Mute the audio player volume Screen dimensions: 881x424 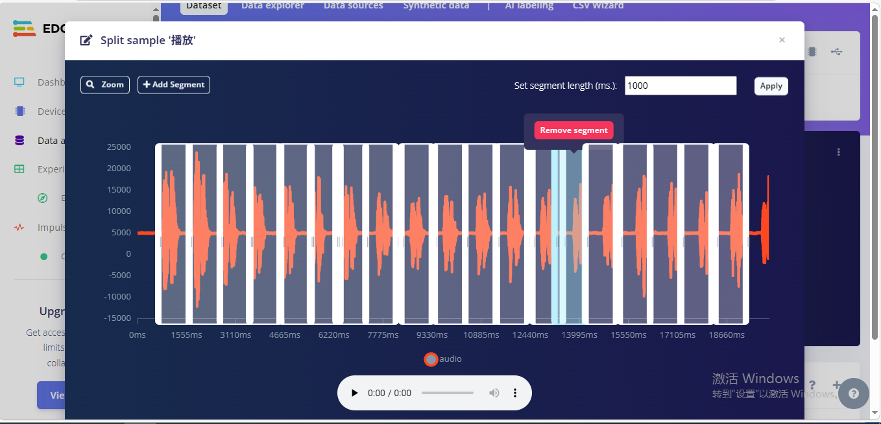click(x=494, y=393)
